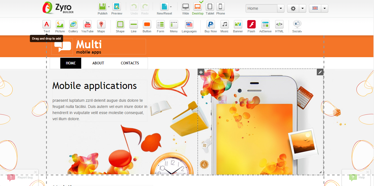Click the New/Reset page icon

tap(164, 7)
